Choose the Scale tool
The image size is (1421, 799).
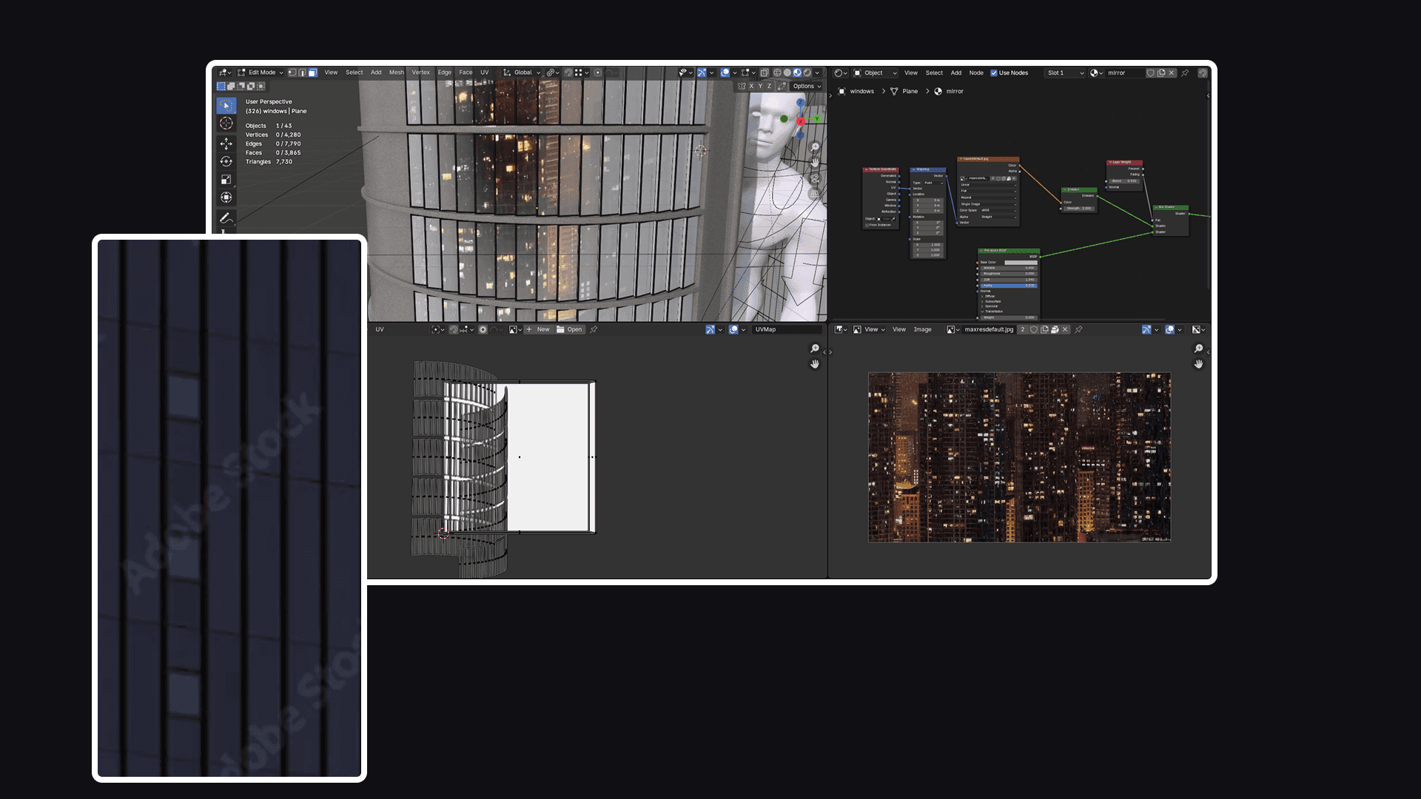(226, 180)
